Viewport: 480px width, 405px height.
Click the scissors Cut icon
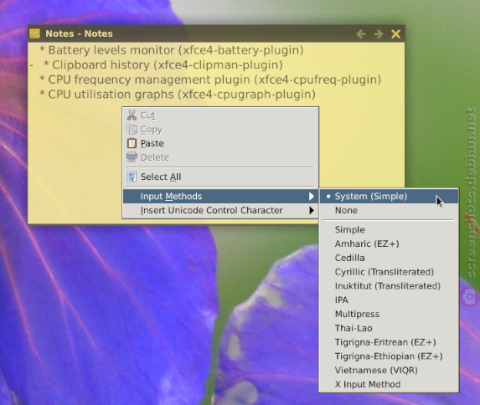click(x=132, y=115)
